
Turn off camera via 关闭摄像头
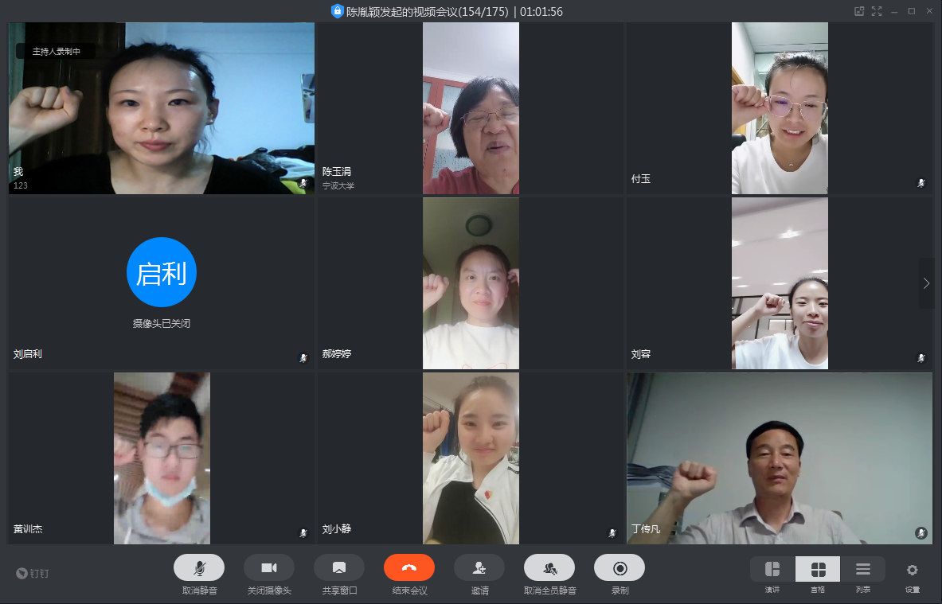click(x=269, y=568)
